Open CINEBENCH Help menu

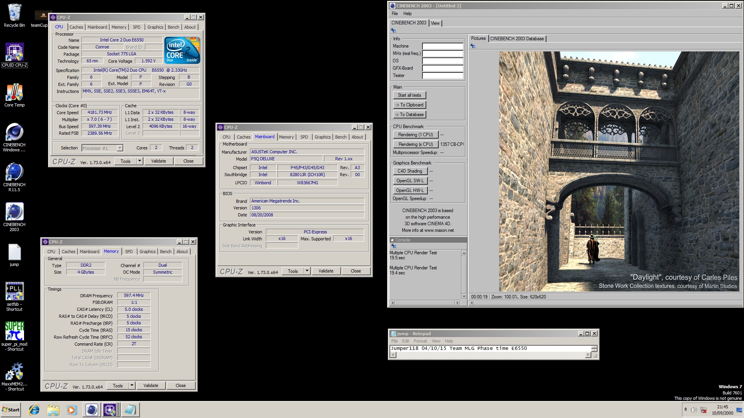(407, 14)
